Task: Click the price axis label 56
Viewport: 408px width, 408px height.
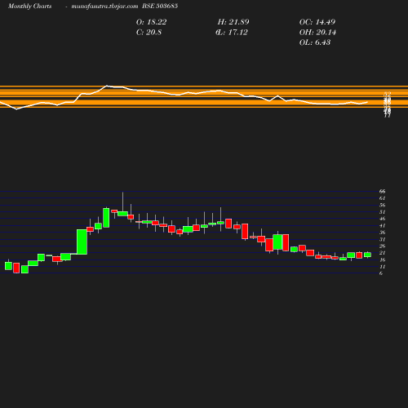Action: pos(382,205)
